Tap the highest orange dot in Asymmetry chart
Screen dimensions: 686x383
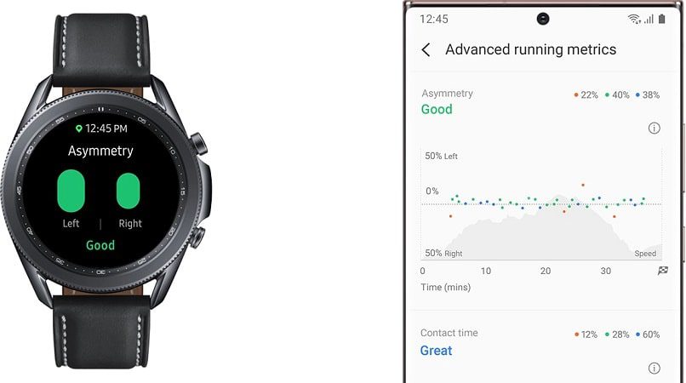[583, 186]
